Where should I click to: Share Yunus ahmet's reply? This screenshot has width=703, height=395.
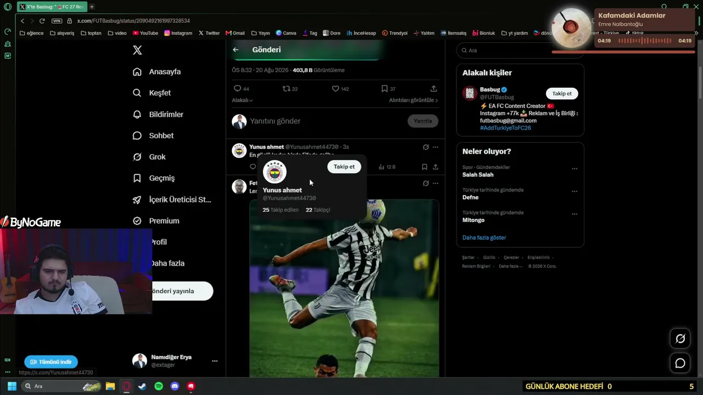436,167
